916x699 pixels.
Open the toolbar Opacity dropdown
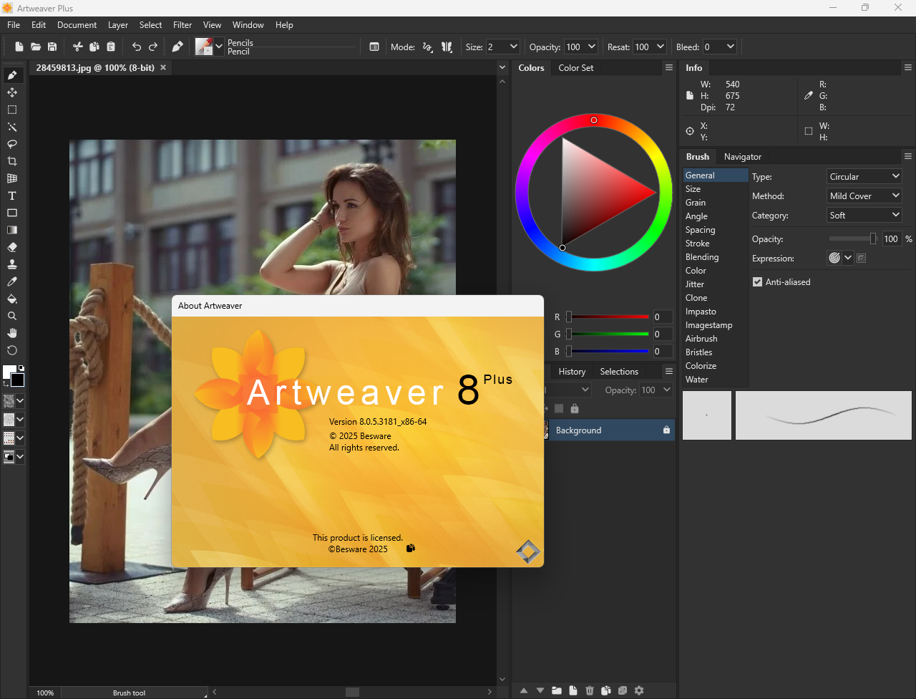coord(591,47)
